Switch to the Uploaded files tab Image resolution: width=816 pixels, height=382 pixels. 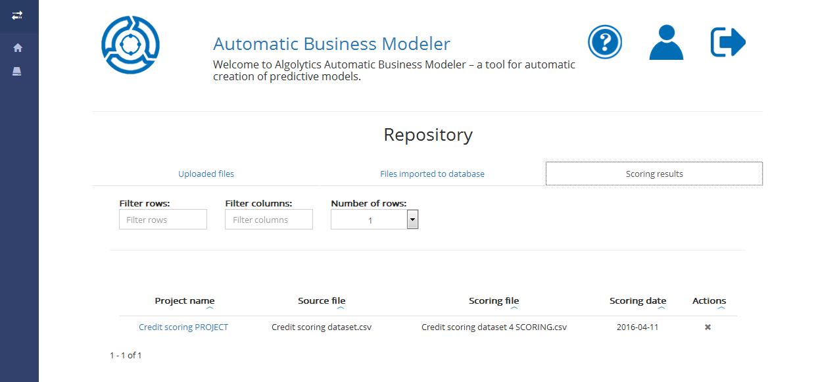(x=206, y=174)
